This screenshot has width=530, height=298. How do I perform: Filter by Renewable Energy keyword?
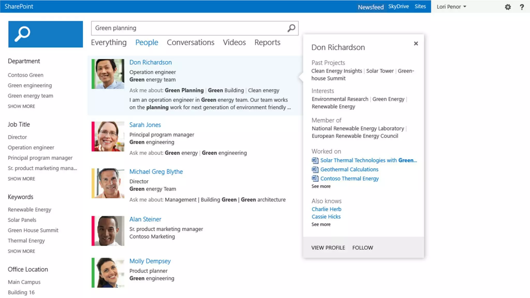tap(30, 210)
